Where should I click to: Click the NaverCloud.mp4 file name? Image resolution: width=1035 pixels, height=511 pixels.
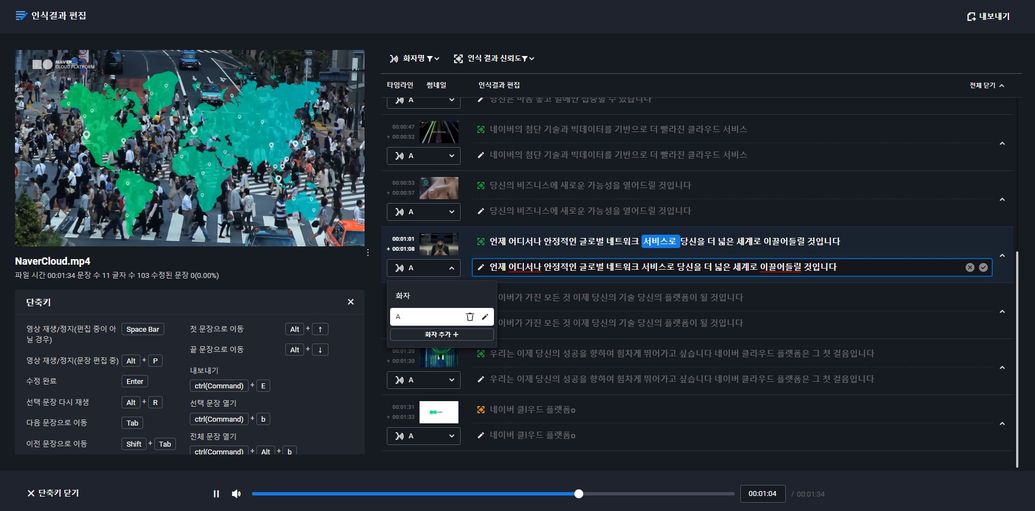53,261
